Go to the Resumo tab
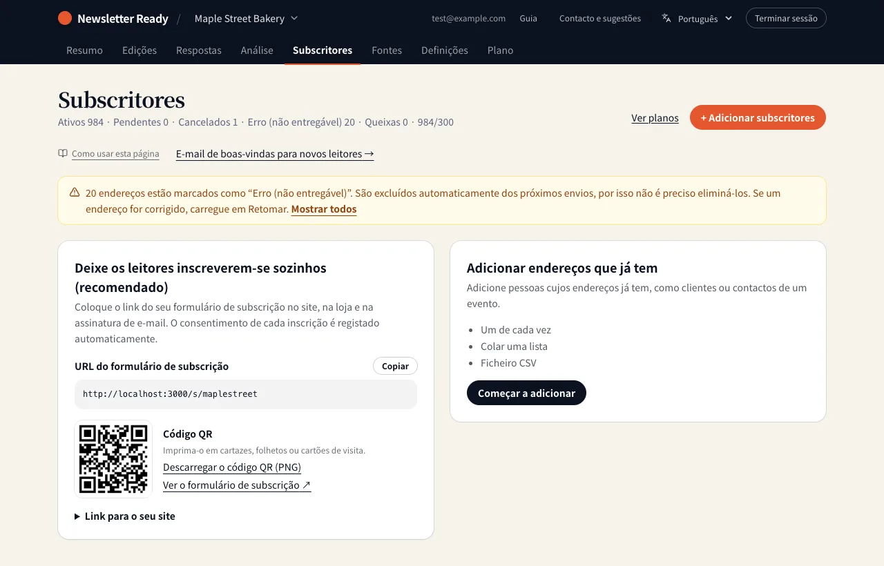This screenshot has width=884, height=566. [x=84, y=50]
